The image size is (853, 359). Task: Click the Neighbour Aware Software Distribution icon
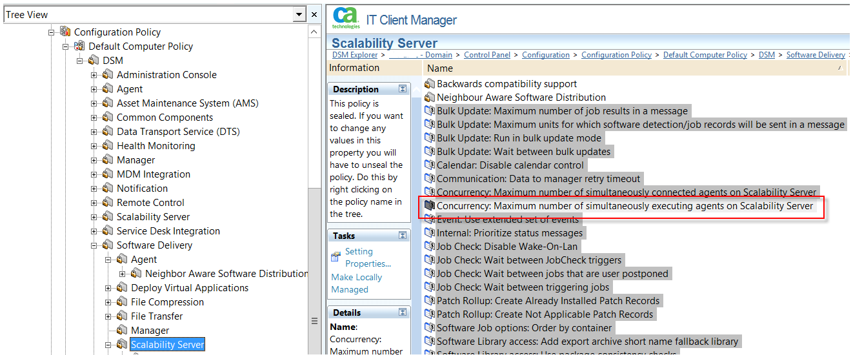click(430, 97)
